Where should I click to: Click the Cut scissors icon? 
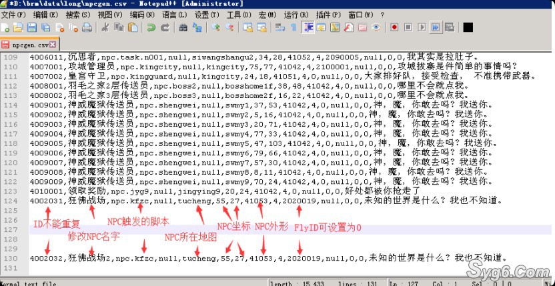[x=105, y=27]
